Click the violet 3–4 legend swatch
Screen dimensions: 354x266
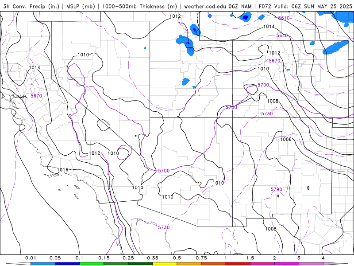311,264
